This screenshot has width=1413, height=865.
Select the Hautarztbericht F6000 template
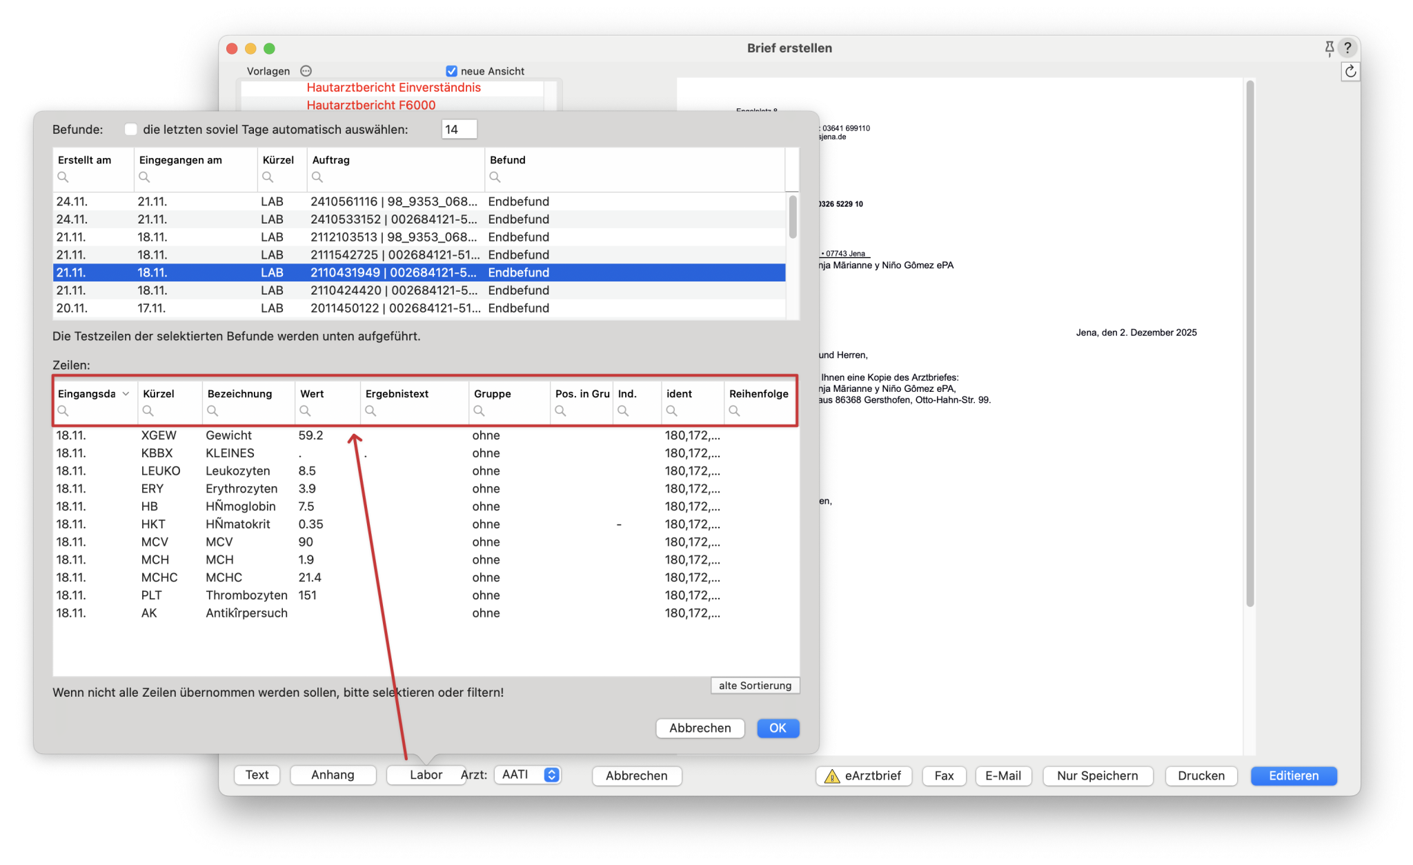click(370, 105)
